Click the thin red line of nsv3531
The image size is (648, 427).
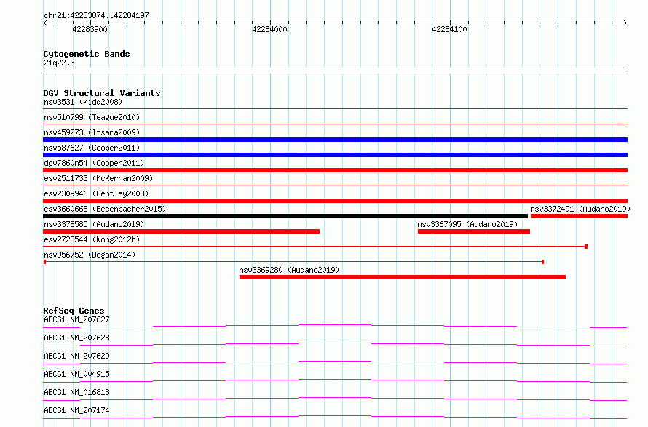(x=335, y=109)
